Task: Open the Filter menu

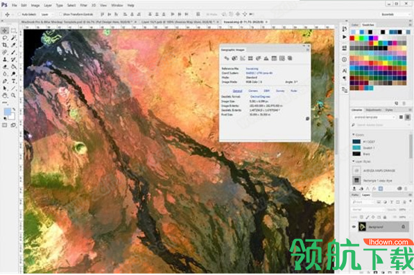Action: click(84, 5)
